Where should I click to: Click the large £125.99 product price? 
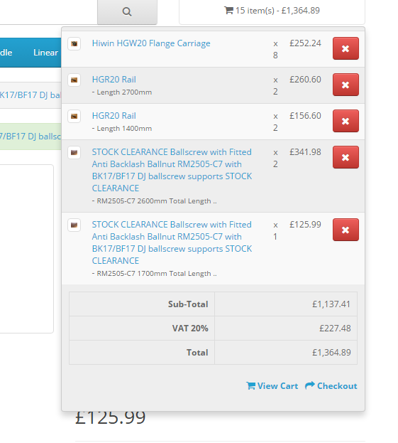[x=111, y=417]
